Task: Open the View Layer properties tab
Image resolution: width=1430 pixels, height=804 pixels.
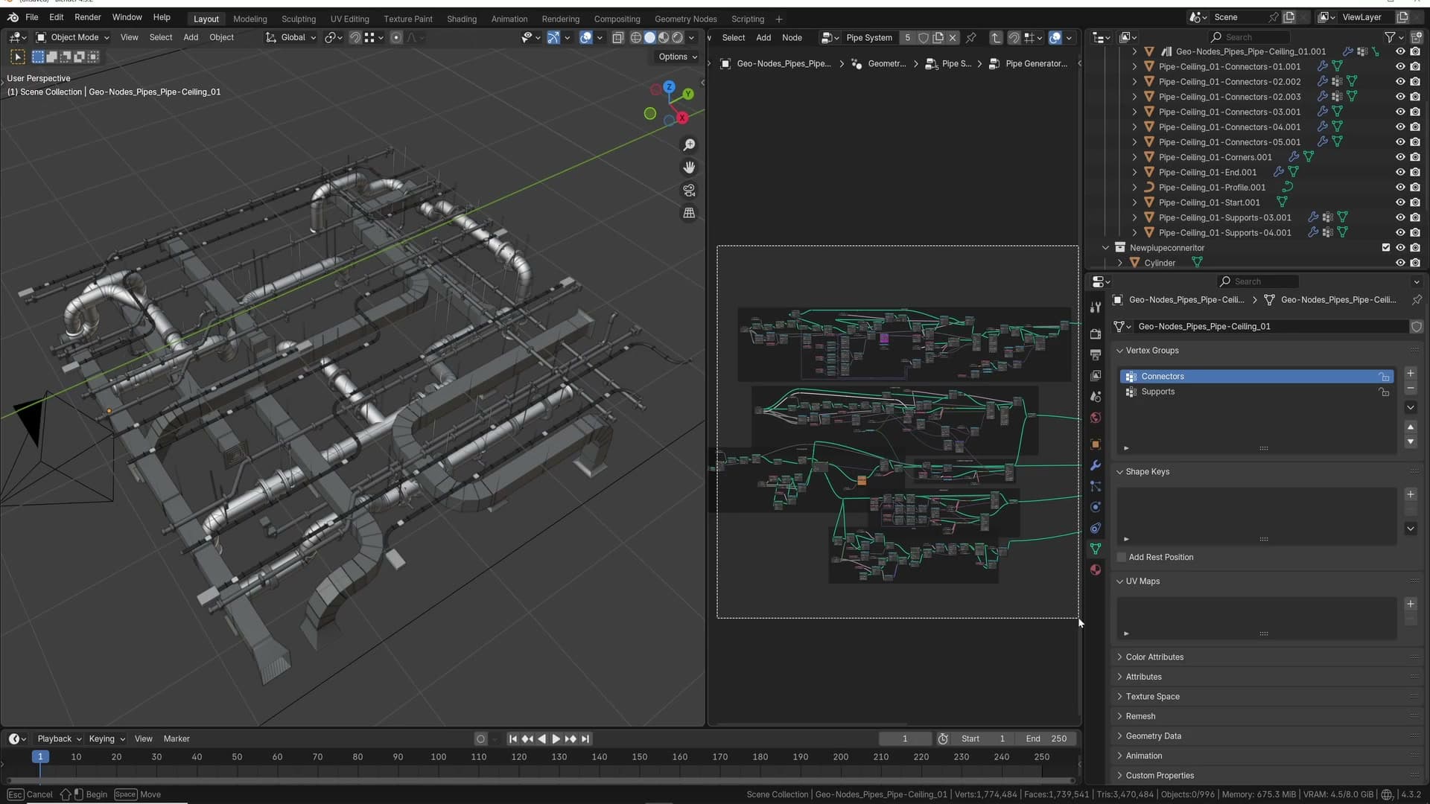Action: click(1095, 375)
